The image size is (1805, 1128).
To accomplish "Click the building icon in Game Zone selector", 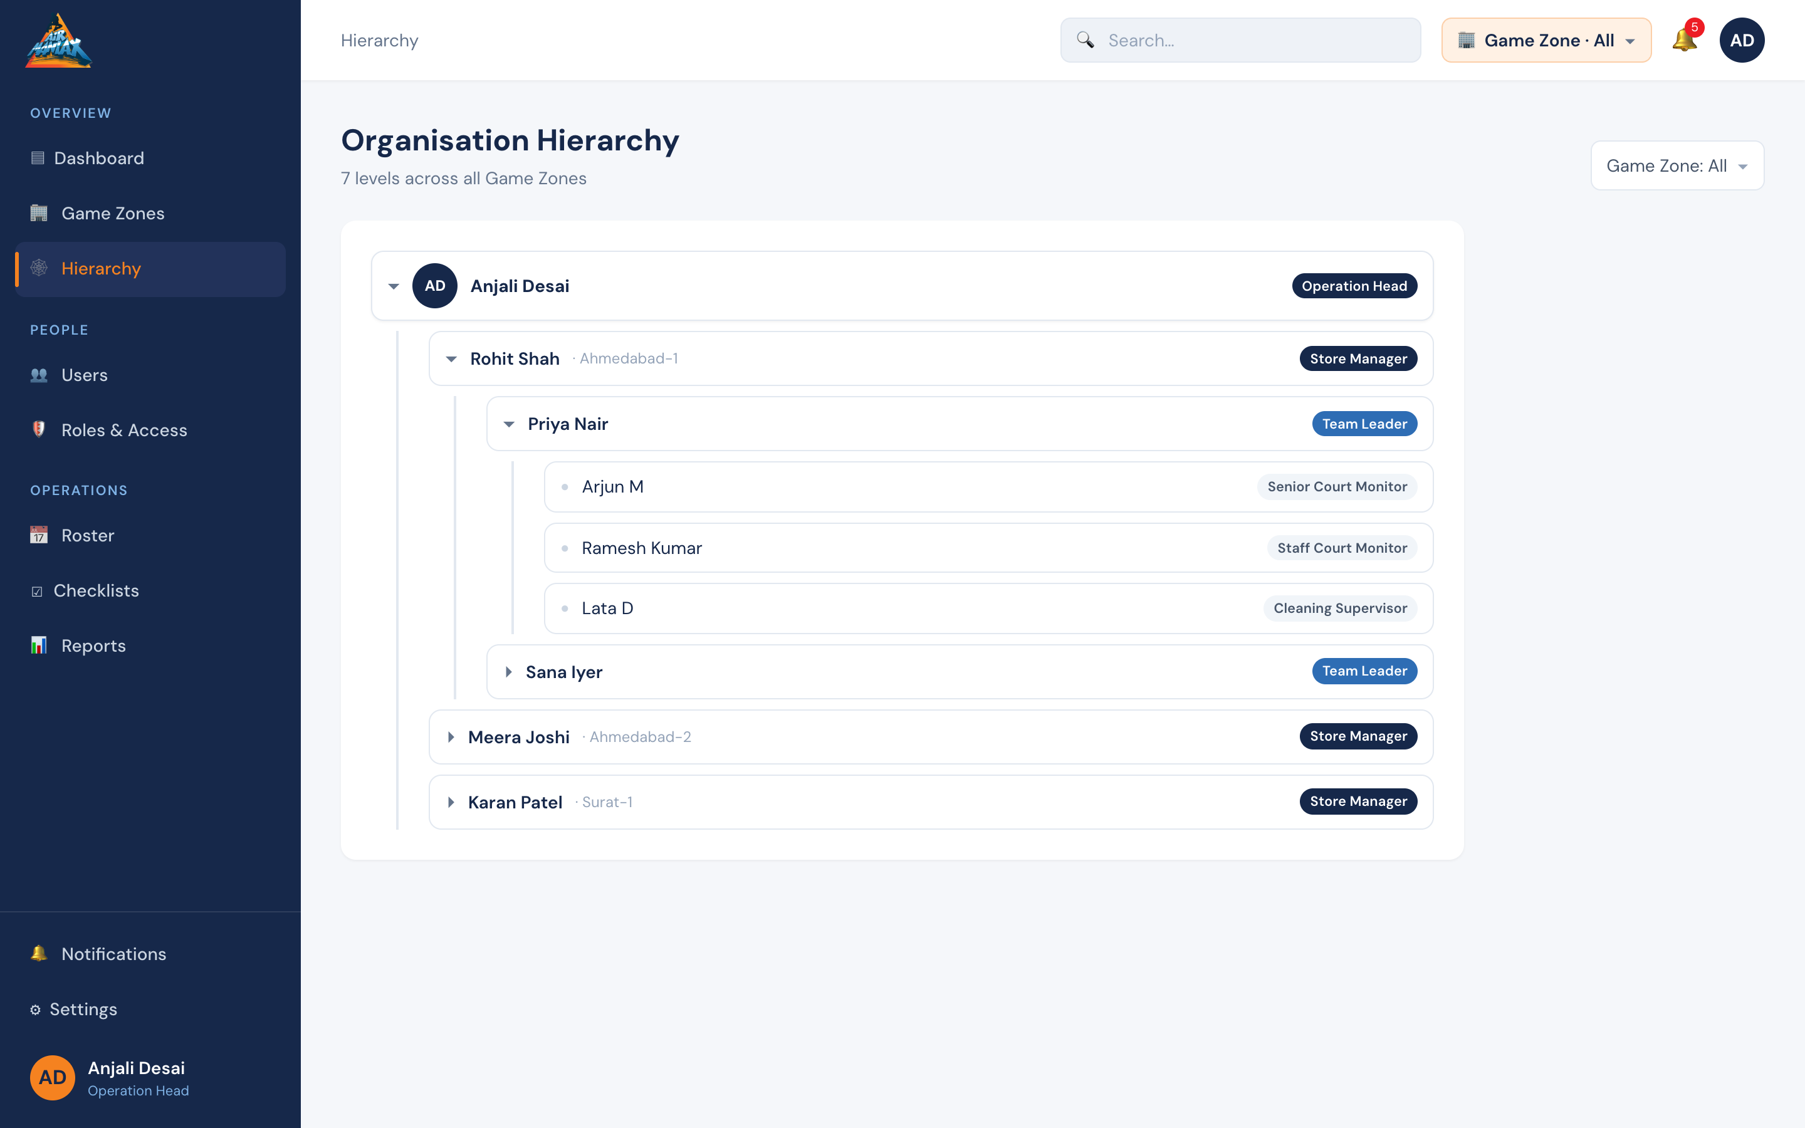I will point(1467,40).
